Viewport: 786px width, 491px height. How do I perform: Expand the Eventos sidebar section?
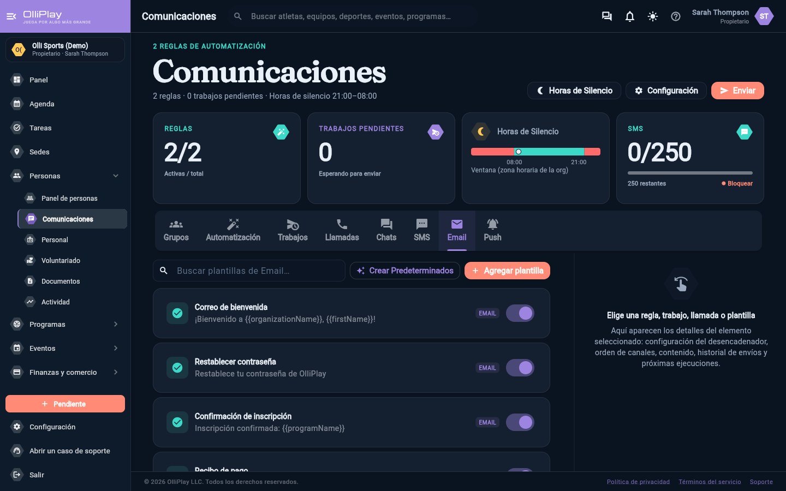(x=116, y=348)
